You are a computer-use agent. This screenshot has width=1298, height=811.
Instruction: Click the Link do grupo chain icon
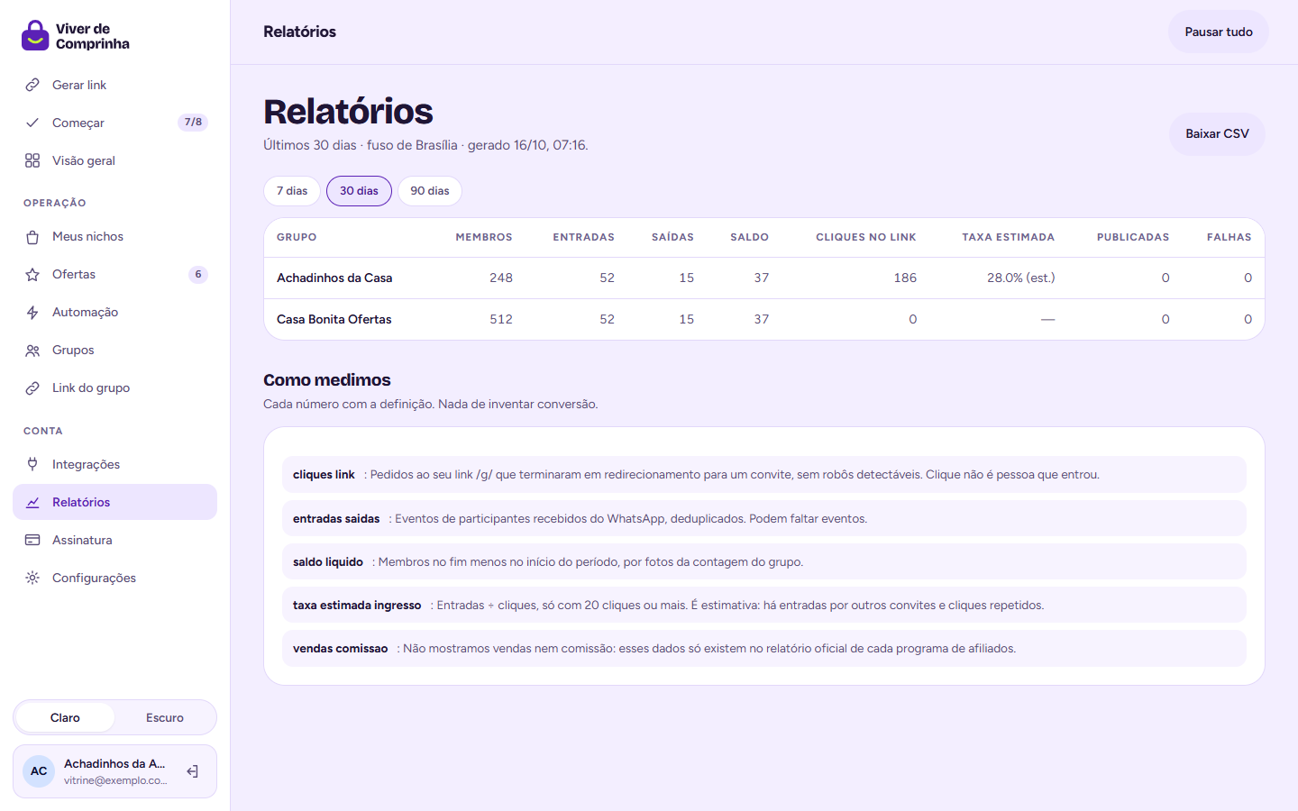pyautogui.click(x=32, y=387)
